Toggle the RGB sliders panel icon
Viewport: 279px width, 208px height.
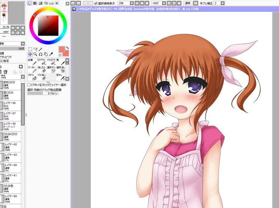coord(35,3)
